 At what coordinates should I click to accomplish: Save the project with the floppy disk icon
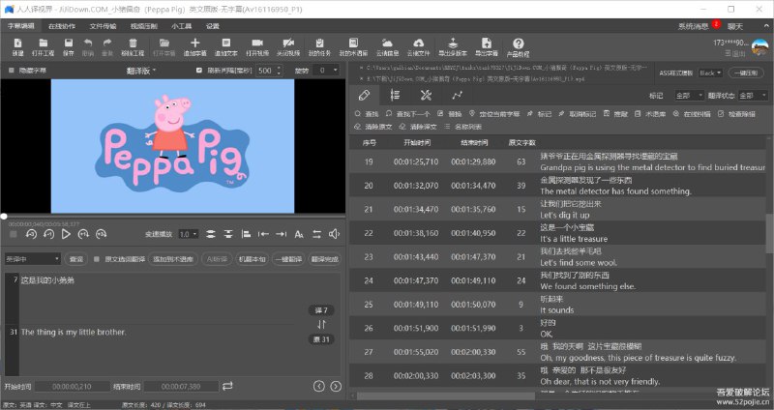point(68,46)
